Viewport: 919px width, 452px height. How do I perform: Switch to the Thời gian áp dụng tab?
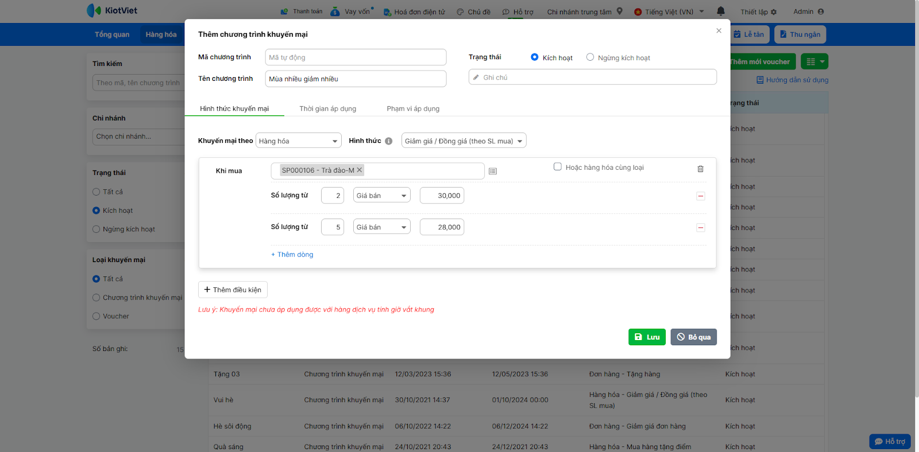[x=327, y=108]
